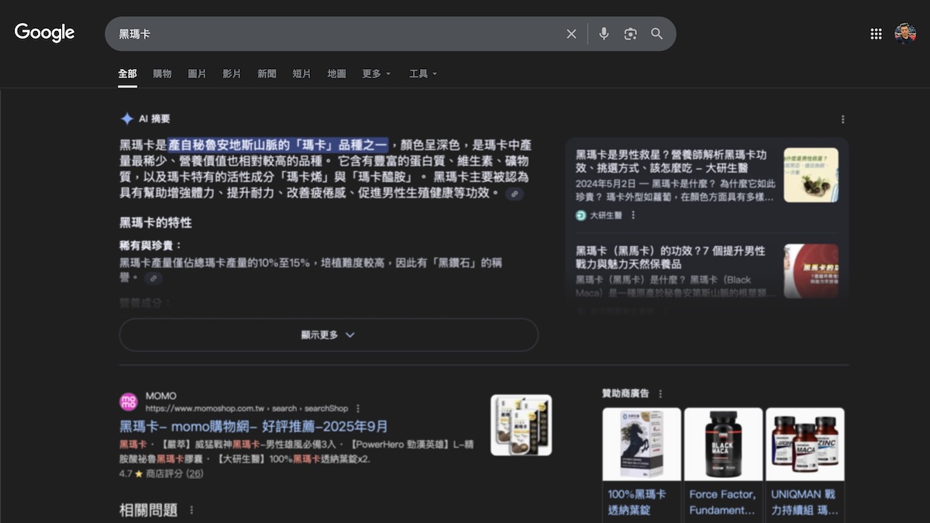This screenshot has height=523, width=930.
Task: Click the 黑瑪卡的特性 heading
Action: 155,222
